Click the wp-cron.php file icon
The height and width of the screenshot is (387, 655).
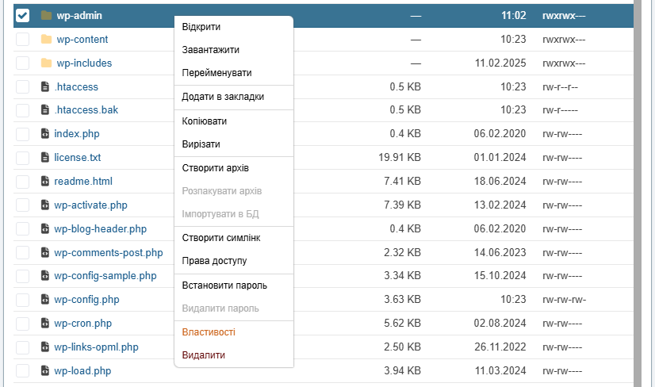(46, 324)
